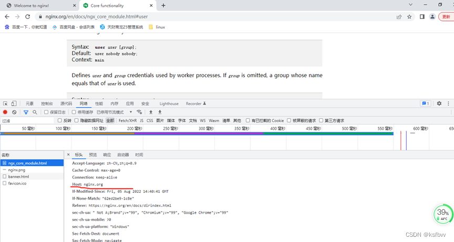This screenshot has width=454, height=242.
Task: Enable the 停用缓存 checkbox
Action: [x=74, y=112]
